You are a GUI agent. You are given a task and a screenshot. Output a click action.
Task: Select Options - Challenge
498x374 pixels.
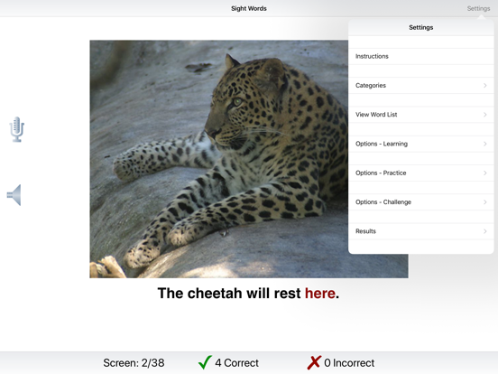[x=420, y=202]
